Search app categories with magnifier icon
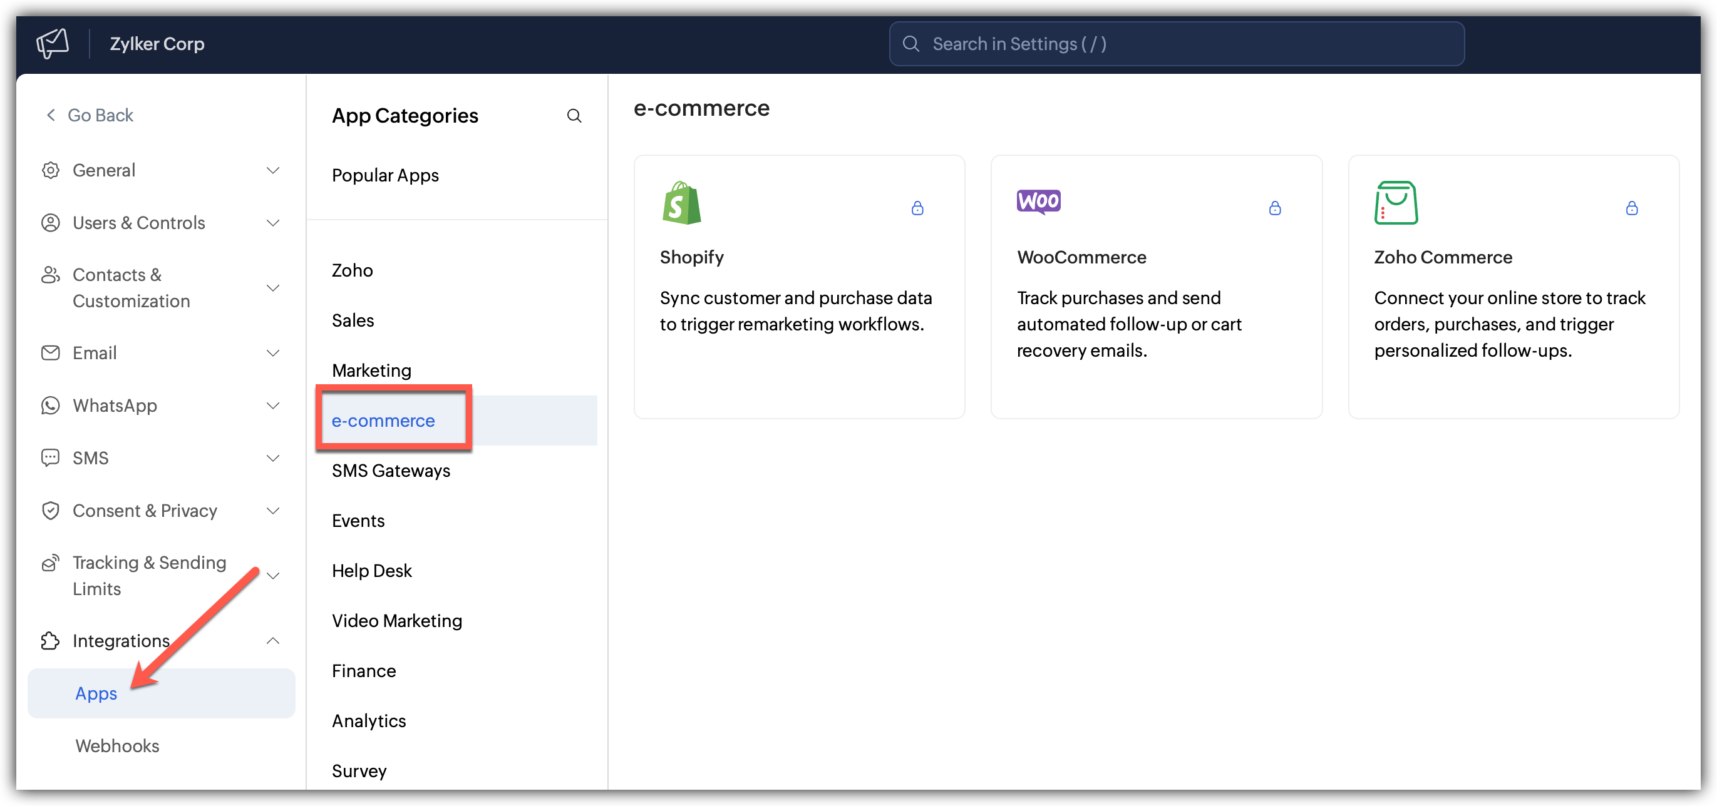 coord(574,116)
